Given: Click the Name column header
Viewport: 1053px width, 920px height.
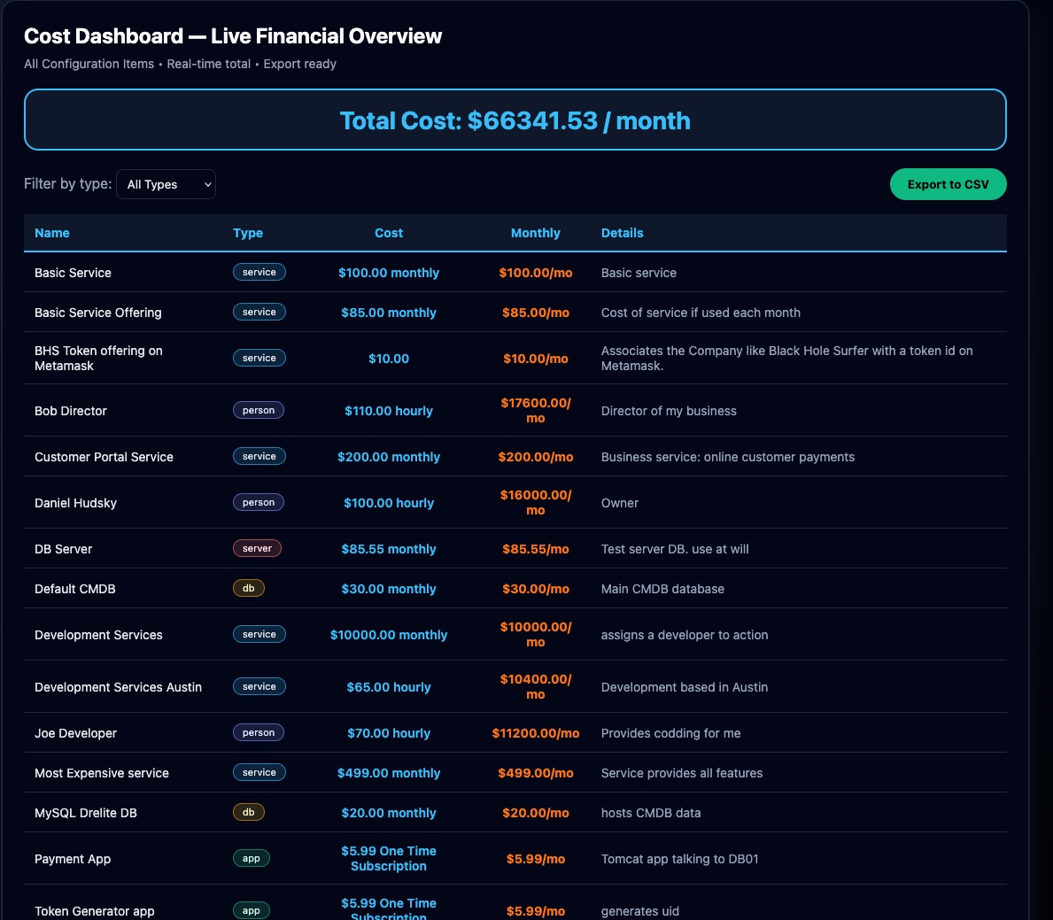Looking at the screenshot, I should (x=52, y=233).
